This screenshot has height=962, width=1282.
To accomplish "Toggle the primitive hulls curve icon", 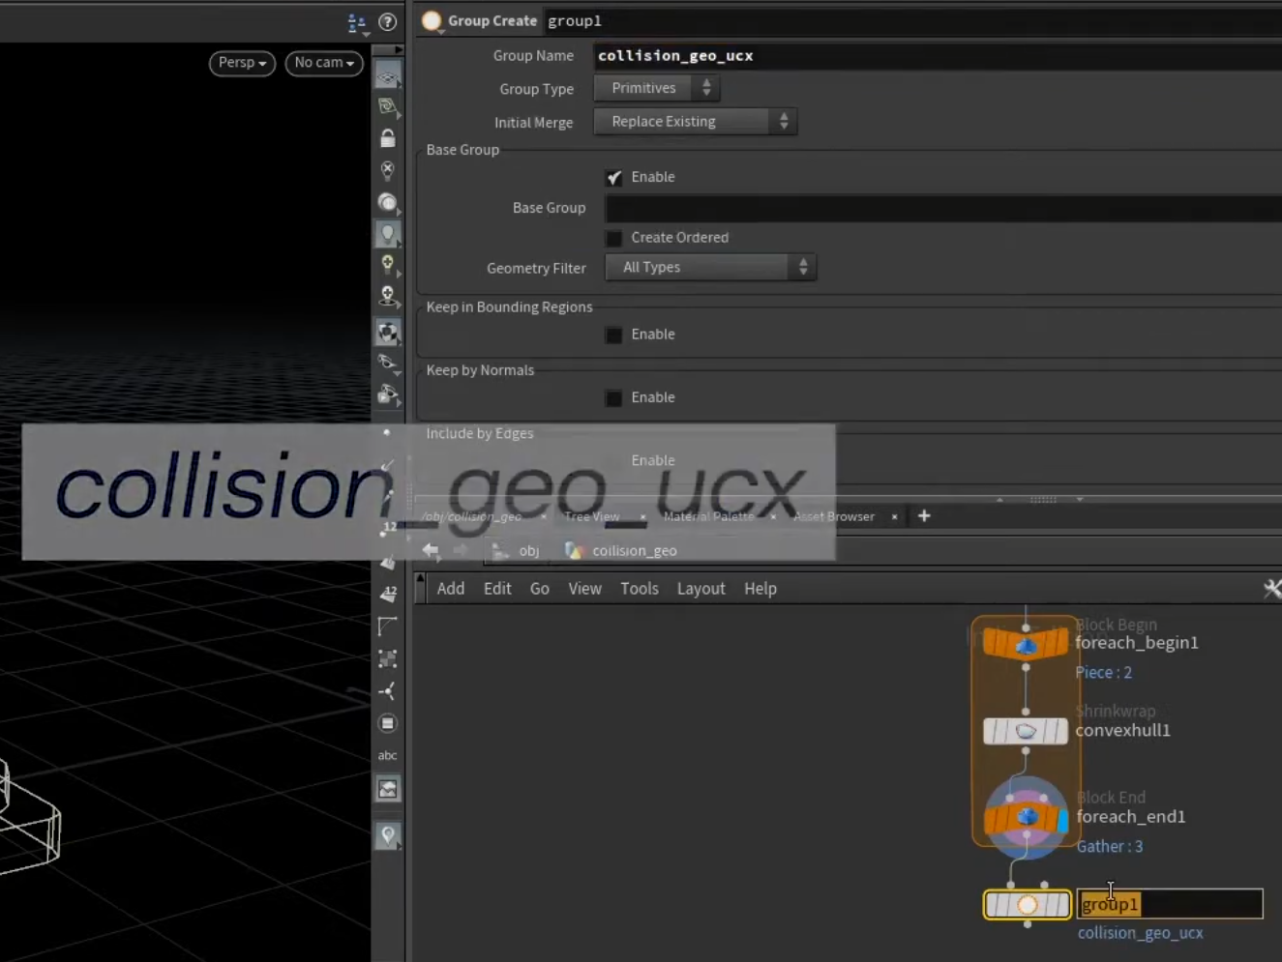I will tap(387, 627).
